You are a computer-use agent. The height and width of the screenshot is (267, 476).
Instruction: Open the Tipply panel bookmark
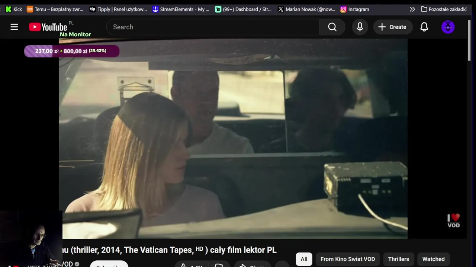119,9
